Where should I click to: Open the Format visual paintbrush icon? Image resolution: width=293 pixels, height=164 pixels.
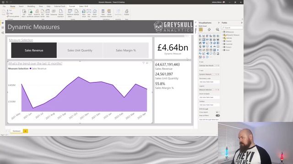tap(209, 30)
